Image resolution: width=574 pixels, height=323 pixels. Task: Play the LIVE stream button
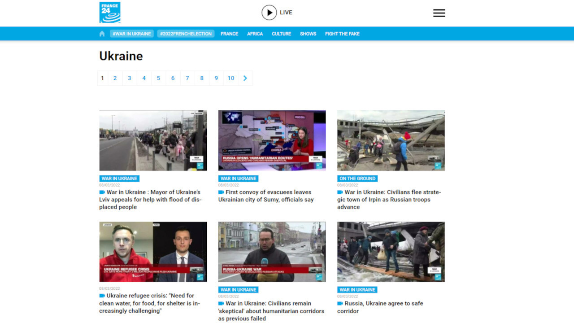pos(269,13)
